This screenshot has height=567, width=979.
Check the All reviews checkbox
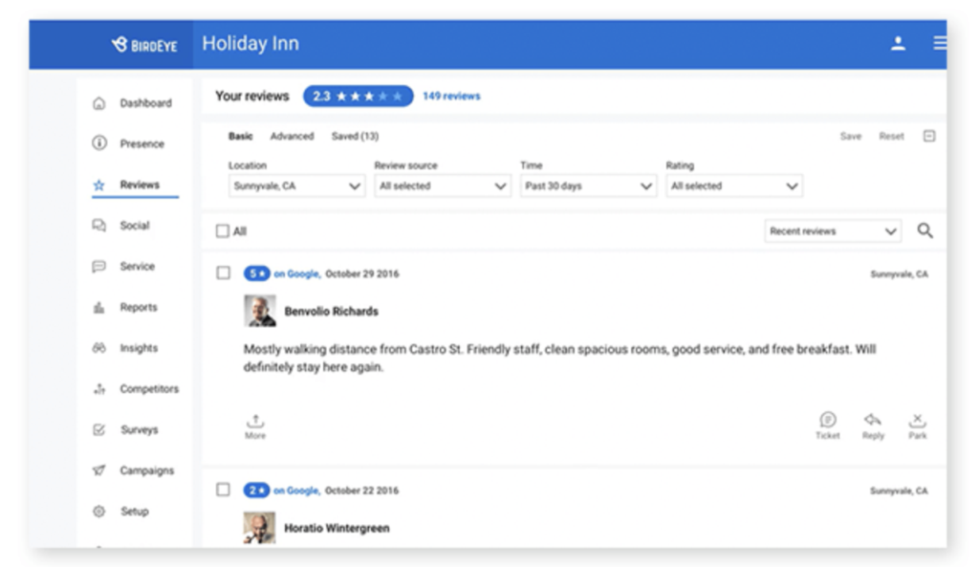click(222, 231)
